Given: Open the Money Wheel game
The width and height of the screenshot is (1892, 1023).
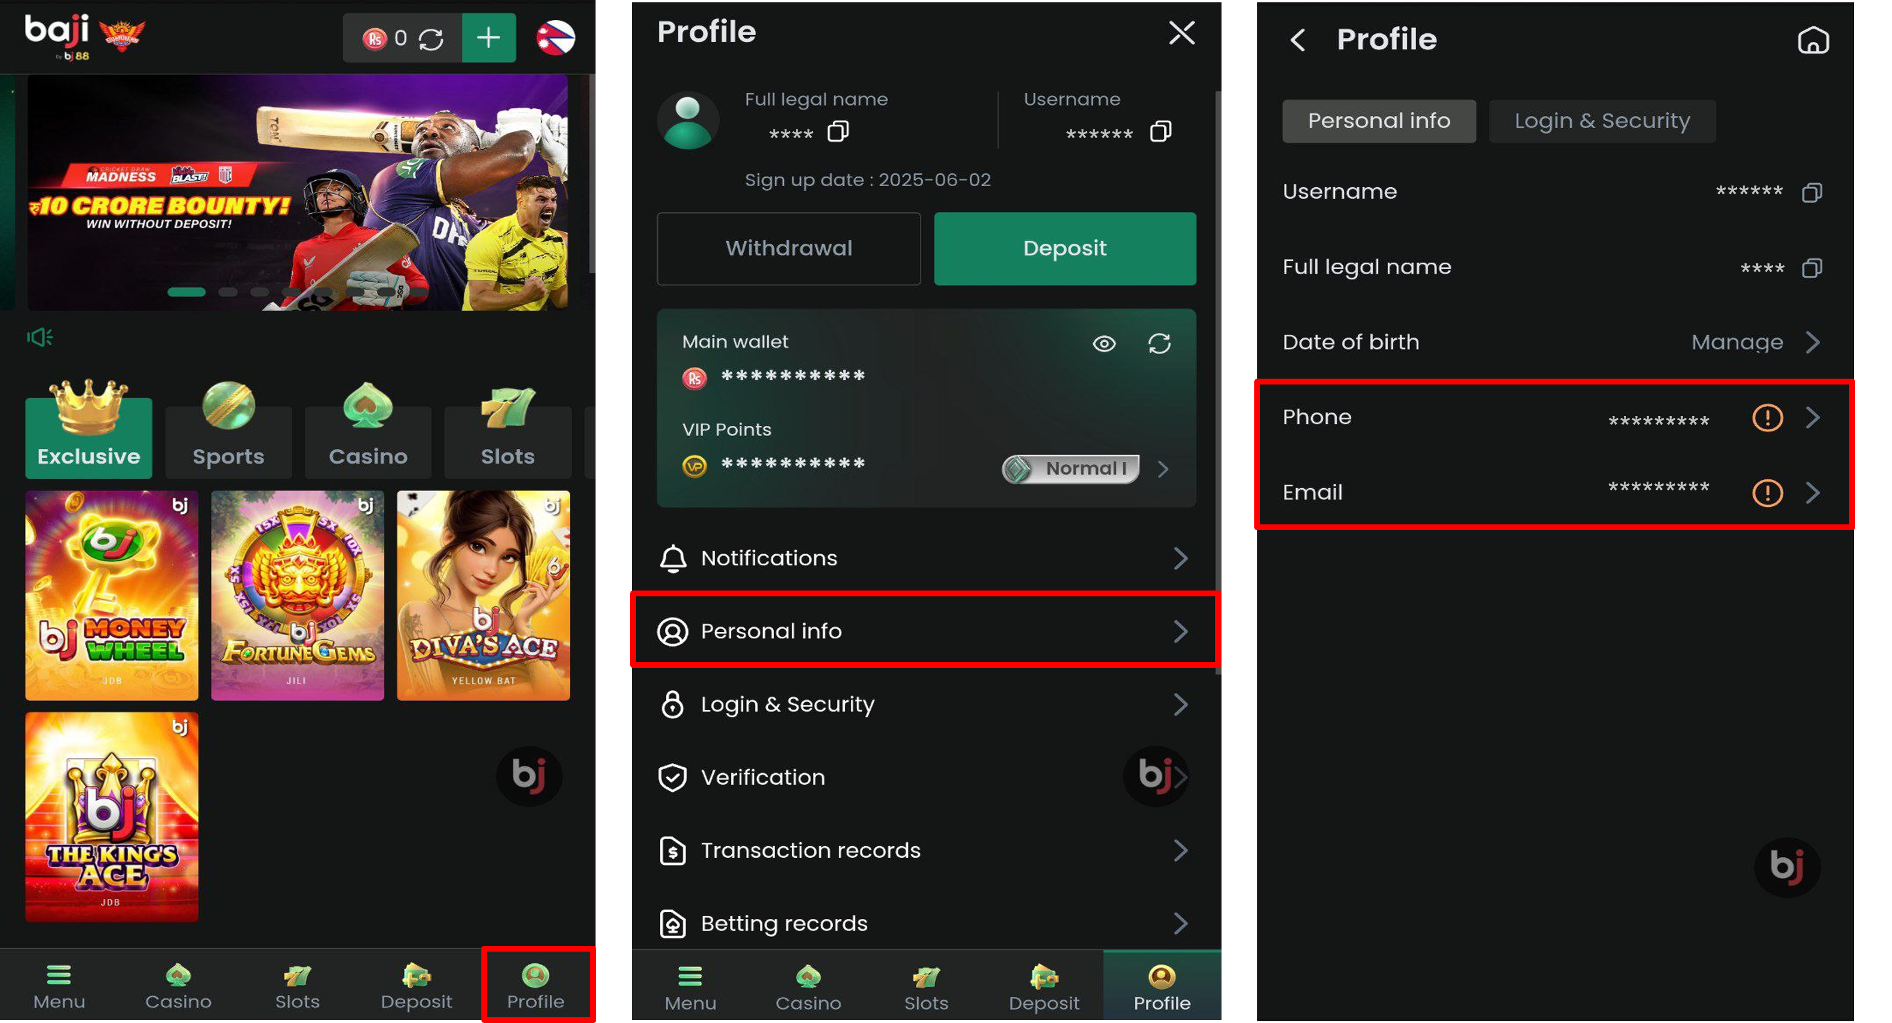Looking at the screenshot, I should [x=112, y=595].
